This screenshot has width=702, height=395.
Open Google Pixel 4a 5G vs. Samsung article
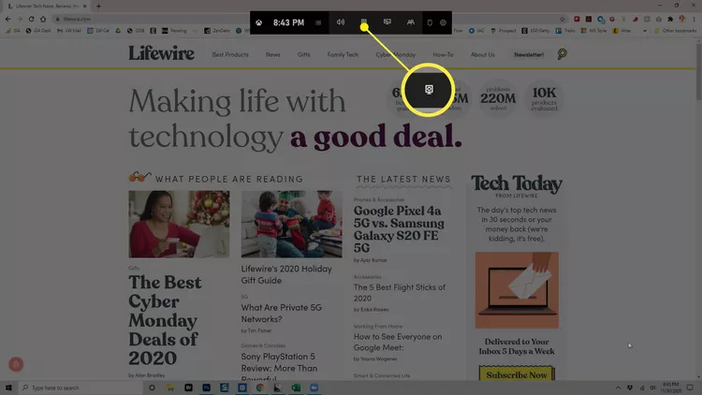(x=399, y=228)
